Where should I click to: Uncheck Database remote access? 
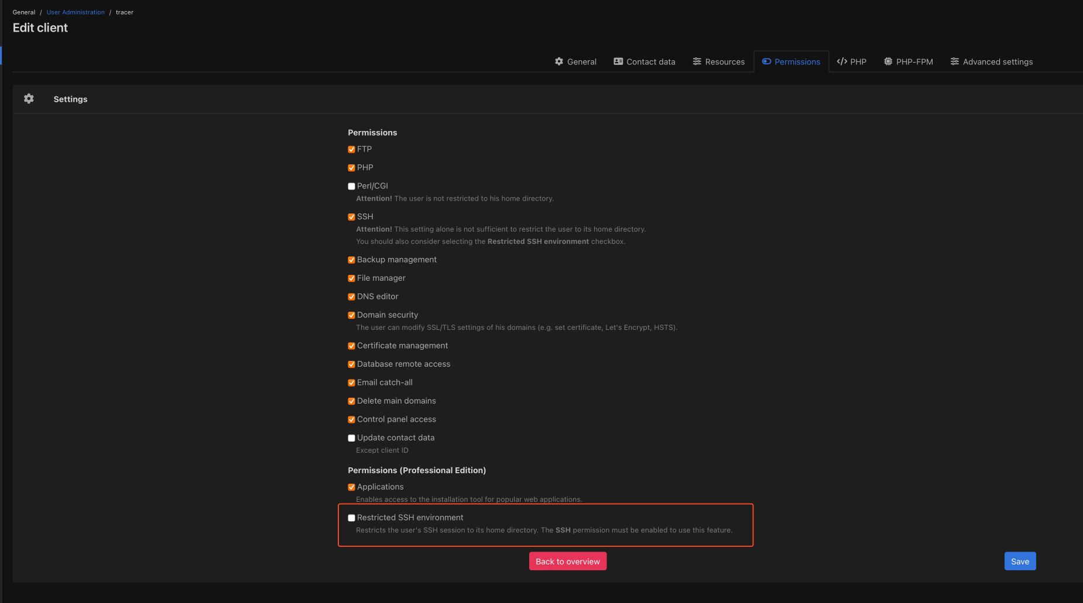pos(351,364)
